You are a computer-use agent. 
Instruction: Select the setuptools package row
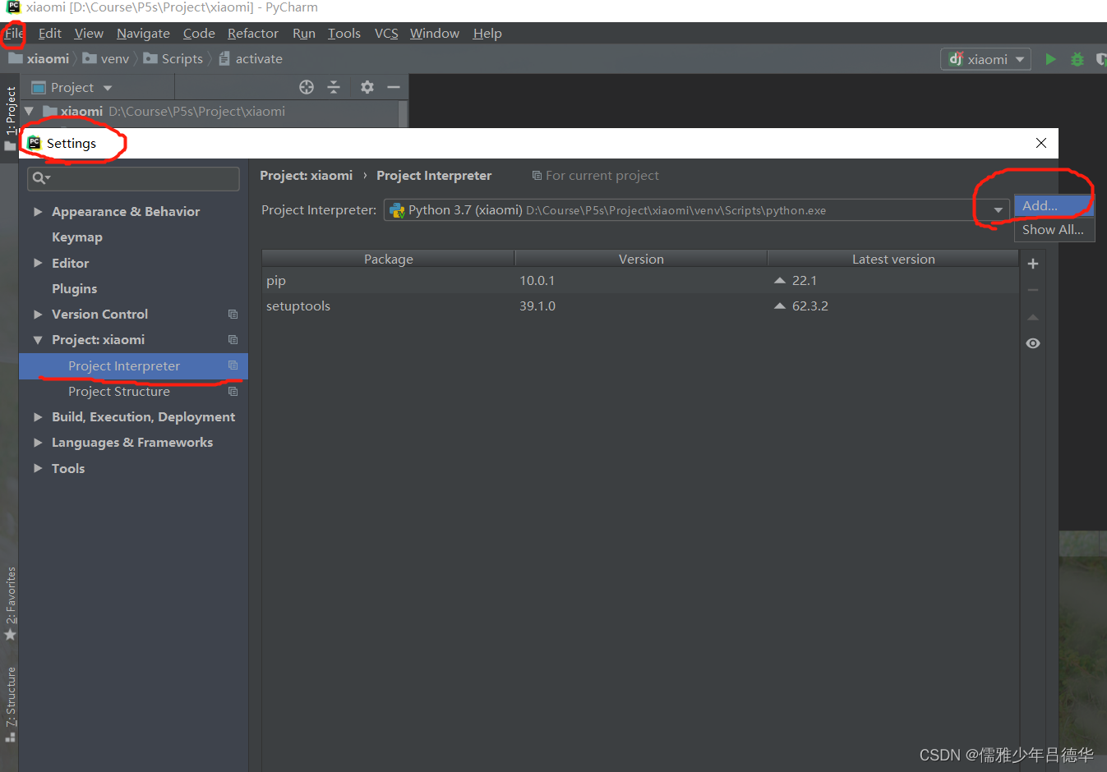(640, 306)
